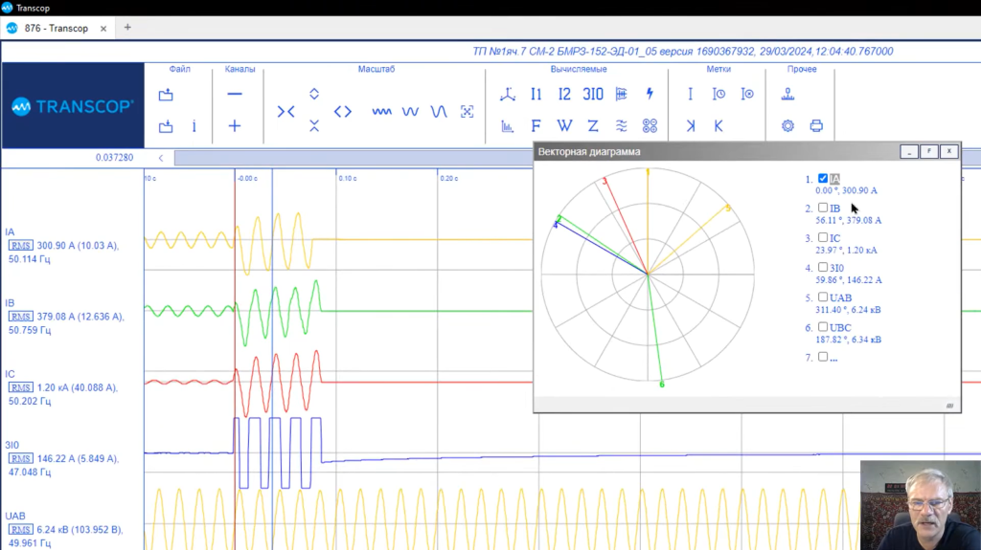Select the medium waveform scale icon
The height and width of the screenshot is (550, 981).
click(x=410, y=111)
